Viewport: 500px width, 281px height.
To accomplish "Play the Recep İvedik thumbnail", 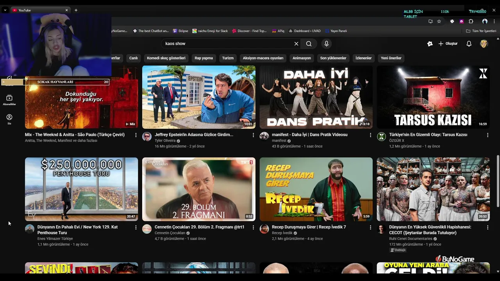I will click(316, 189).
